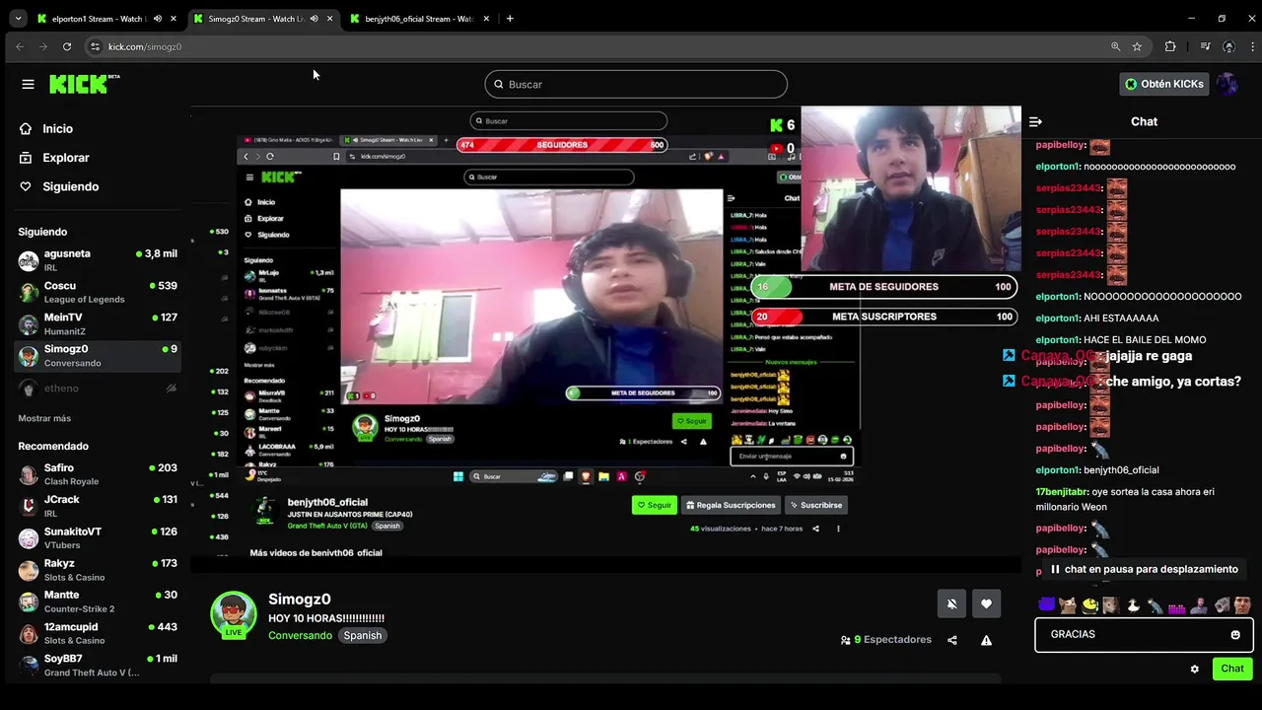The image size is (1262, 710).
Task: Open Rakyz's recommended channel
Action: tap(97, 570)
